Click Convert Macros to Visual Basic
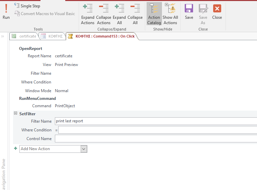 click(x=45, y=14)
